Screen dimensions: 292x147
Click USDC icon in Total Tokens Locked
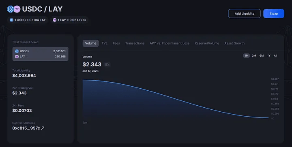click(17, 51)
